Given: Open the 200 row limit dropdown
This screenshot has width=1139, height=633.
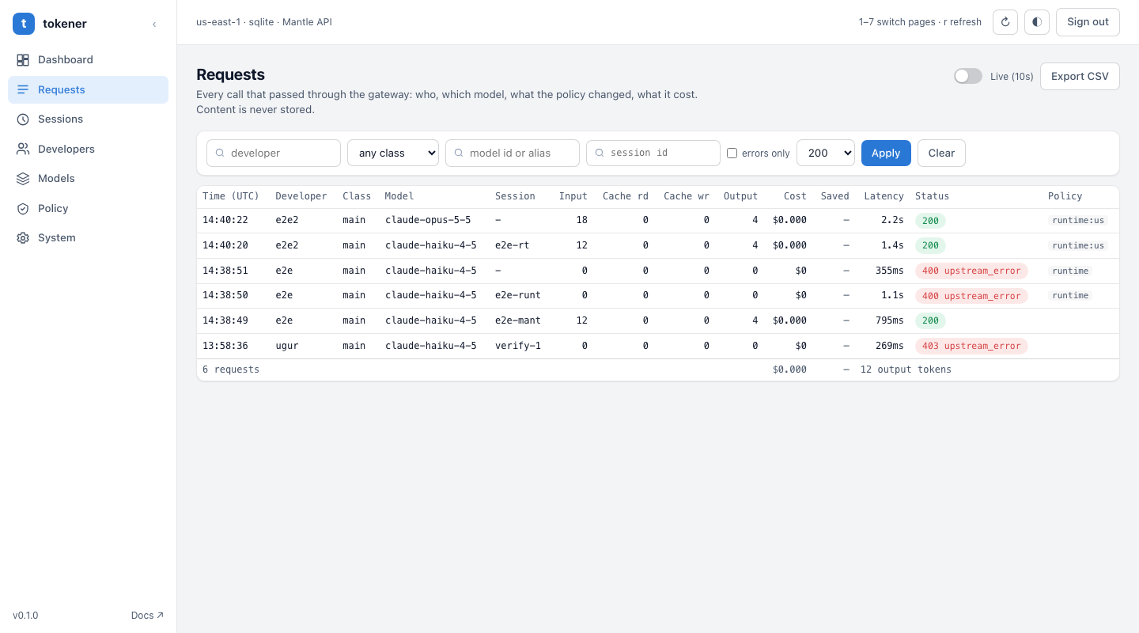Looking at the screenshot, I should tap(826, 154).
